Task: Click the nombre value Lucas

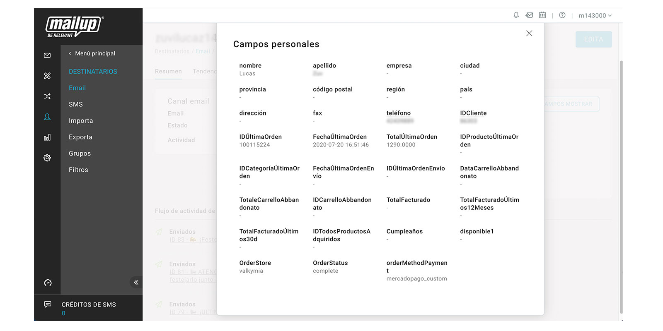Action: pos(247,74)
